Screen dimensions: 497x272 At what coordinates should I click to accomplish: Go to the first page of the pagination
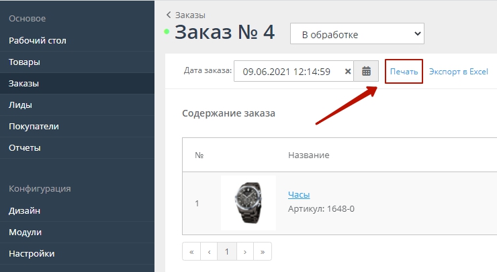[191, 252]
